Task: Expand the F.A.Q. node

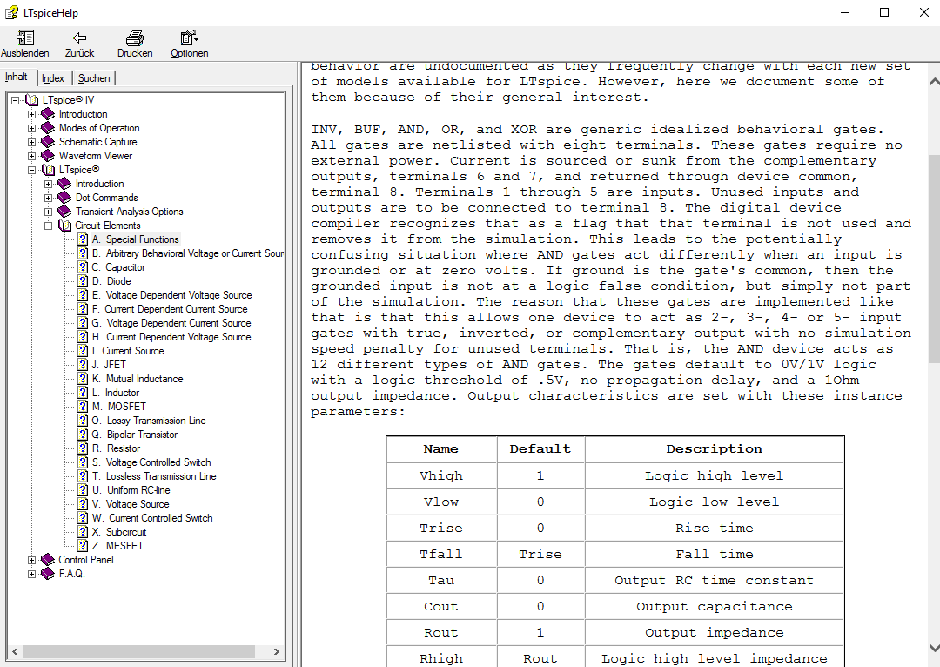Action: (32, 574)
